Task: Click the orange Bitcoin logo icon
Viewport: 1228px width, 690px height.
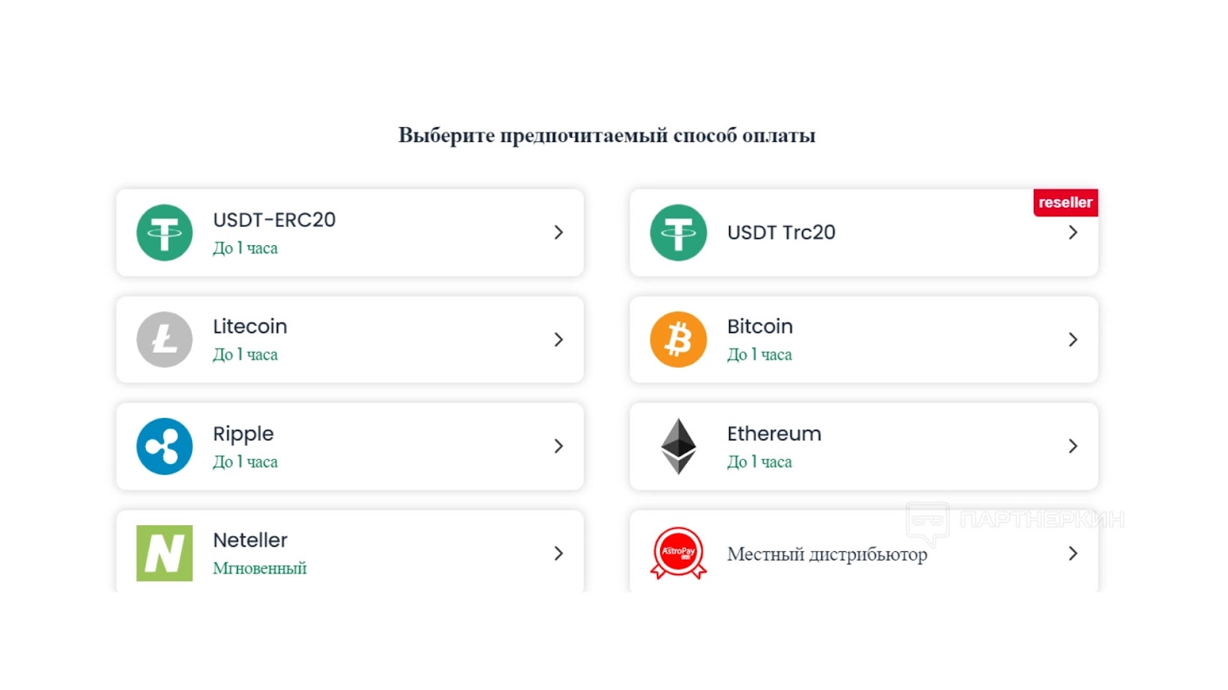Action: [678, 340]
